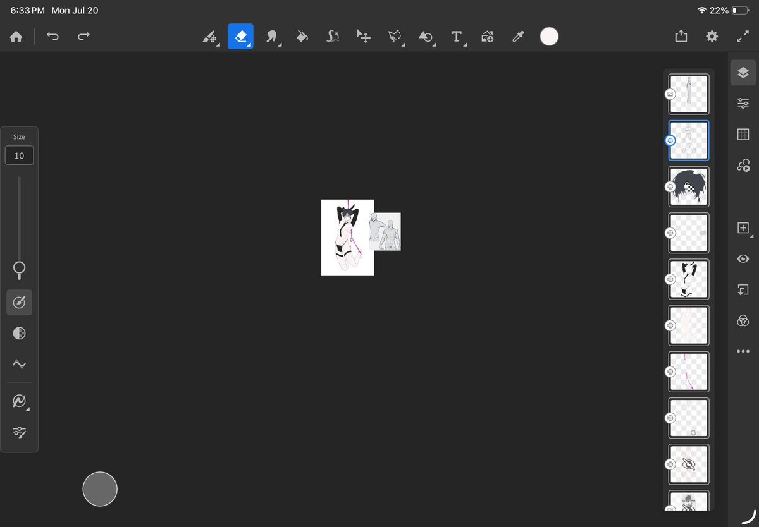Screen dimensions: 759x527
Task: Open more layer actions three dots
Action: click(x=743, y=351)
